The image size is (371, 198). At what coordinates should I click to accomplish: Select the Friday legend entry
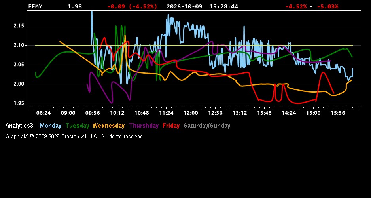coord(171,126)
